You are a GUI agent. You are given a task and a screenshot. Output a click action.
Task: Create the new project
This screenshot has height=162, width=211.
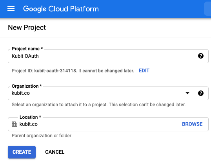click(22, 152)
